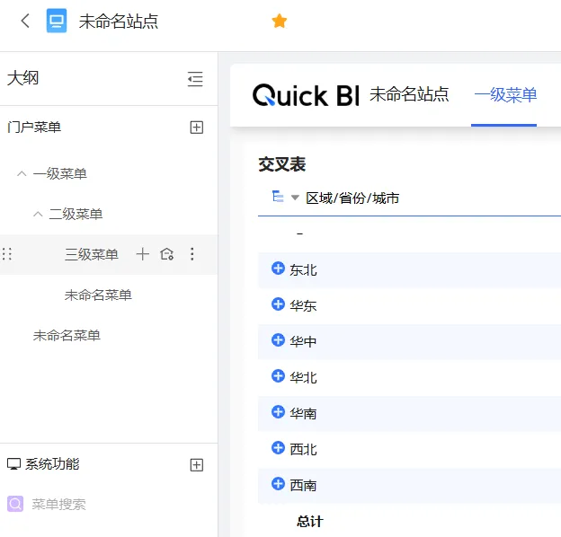
Task: Click the Quick BI logo
Action: pyautogui.click(x=306, y=95)
